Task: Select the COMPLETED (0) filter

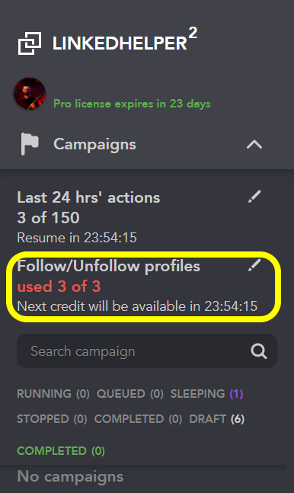Action: tap(138, 419)
